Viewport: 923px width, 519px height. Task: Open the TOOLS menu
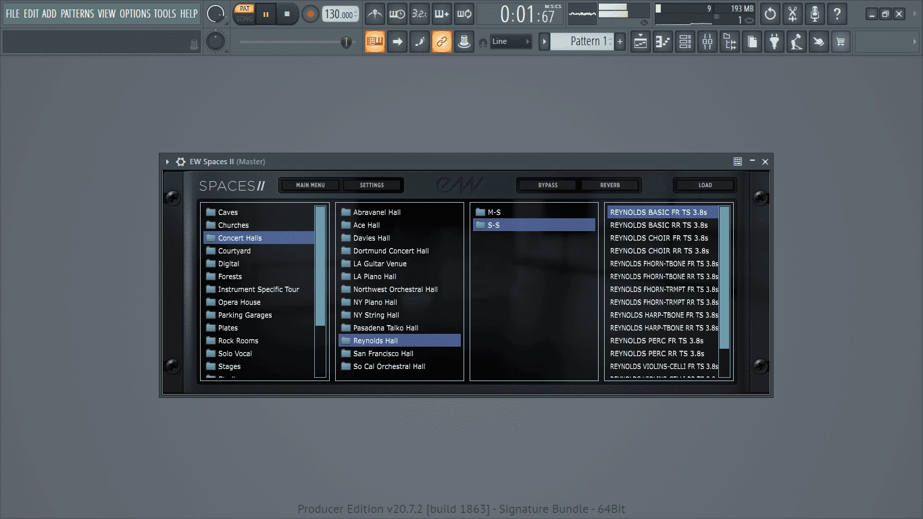pos(164,14)
